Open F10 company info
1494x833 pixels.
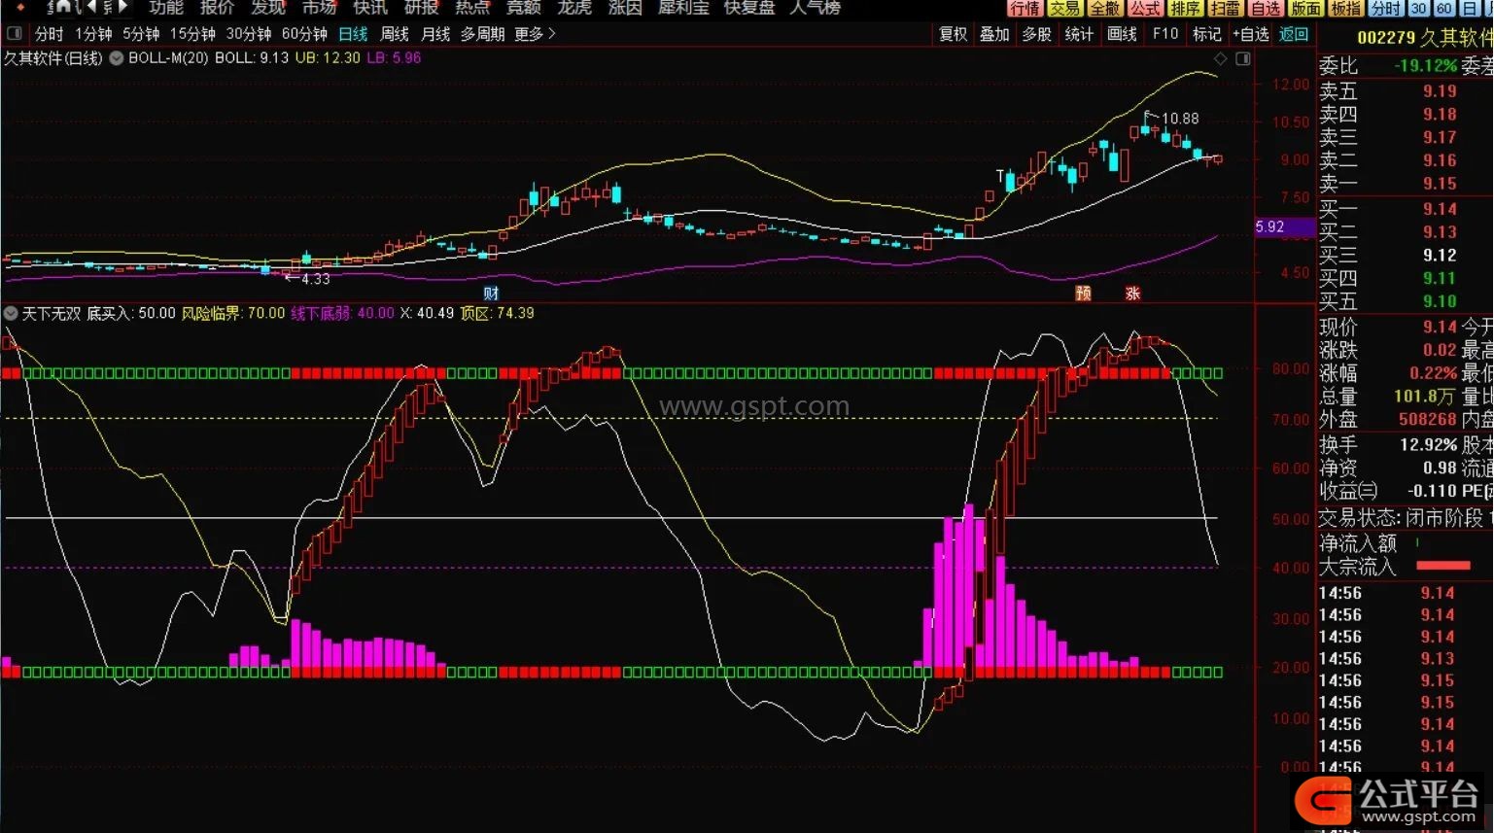tap(1165, 34)
